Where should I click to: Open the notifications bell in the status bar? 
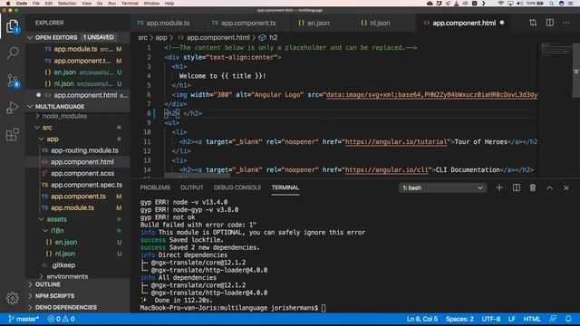(568, 319)
